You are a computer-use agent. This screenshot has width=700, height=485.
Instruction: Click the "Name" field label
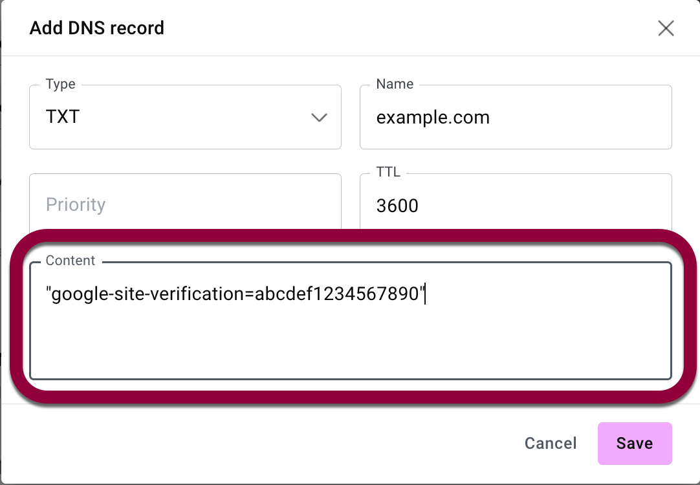tap(395, 84)
